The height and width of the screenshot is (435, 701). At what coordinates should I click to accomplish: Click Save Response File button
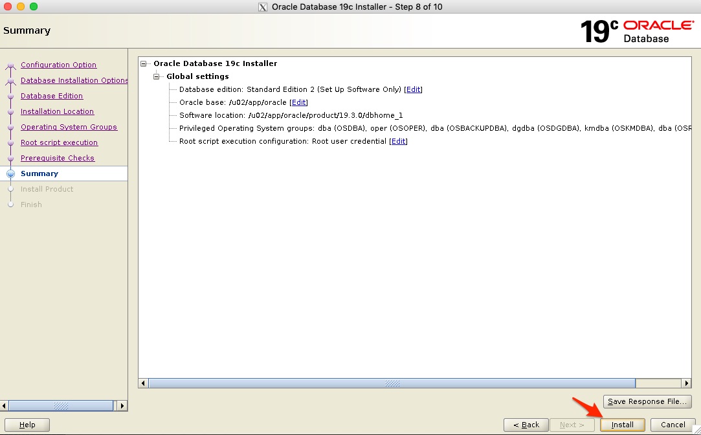647,401
